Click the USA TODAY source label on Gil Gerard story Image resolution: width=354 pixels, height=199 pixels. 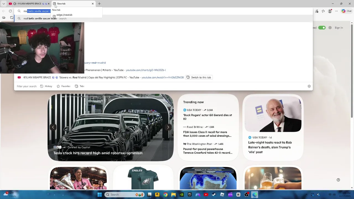(194, 110)
